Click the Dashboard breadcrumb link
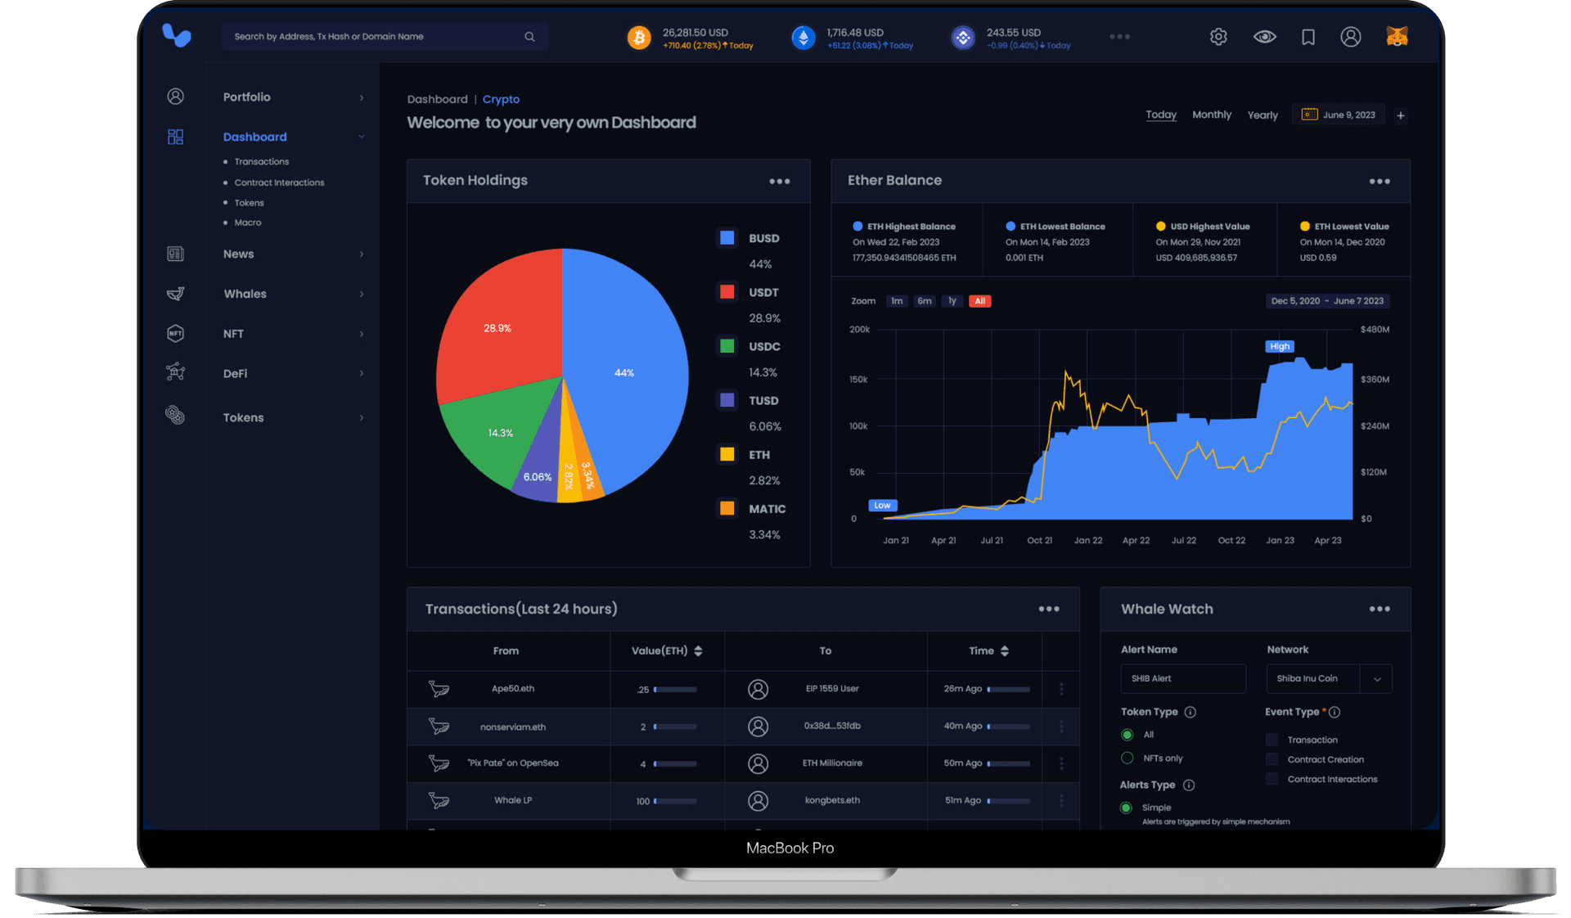The height and width of the screenshot is (918, 1571). [x=437, y=99]
